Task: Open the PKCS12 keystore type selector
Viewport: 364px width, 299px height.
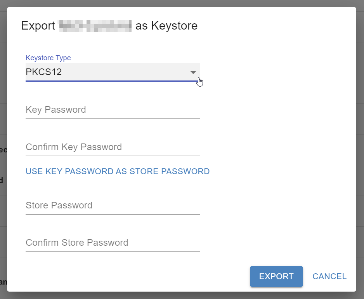Action: 113,72
